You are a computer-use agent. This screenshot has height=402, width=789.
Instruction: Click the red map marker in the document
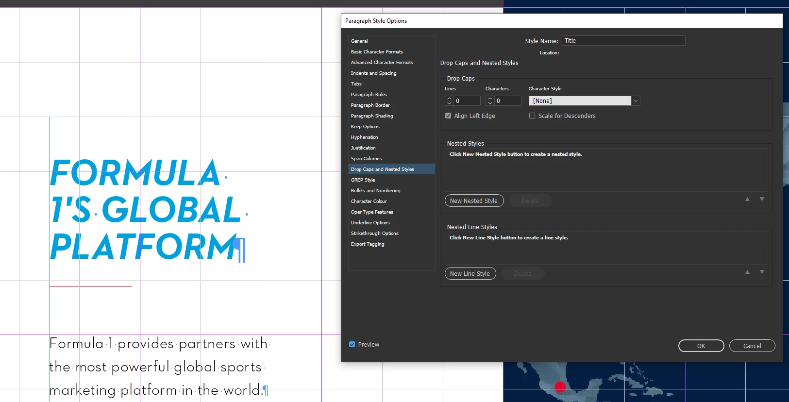point(560,387)
